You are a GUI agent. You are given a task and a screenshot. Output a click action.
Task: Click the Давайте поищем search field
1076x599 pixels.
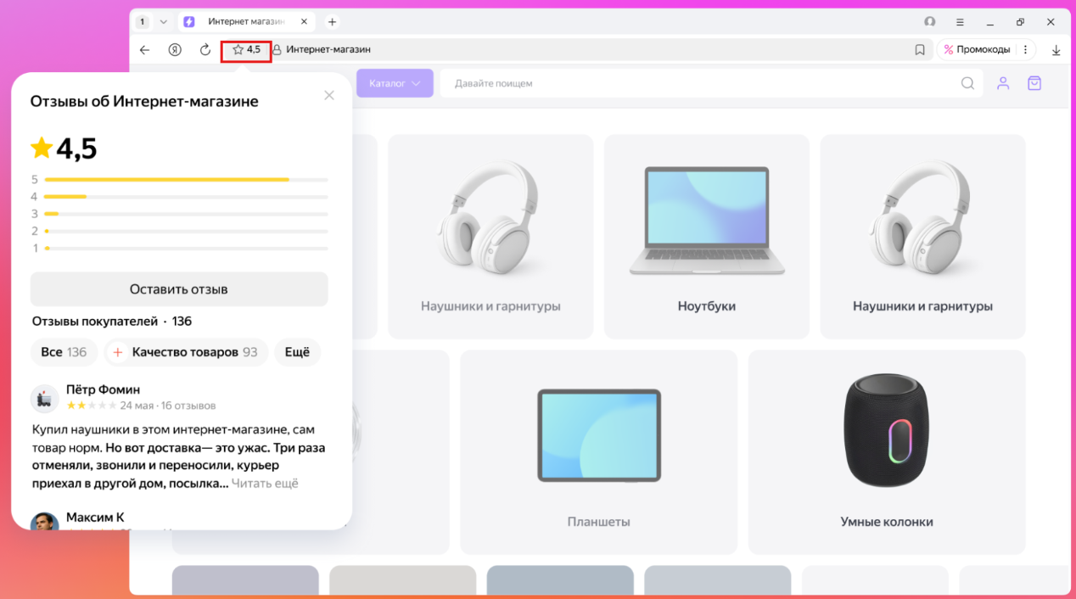tap(696, 83)
